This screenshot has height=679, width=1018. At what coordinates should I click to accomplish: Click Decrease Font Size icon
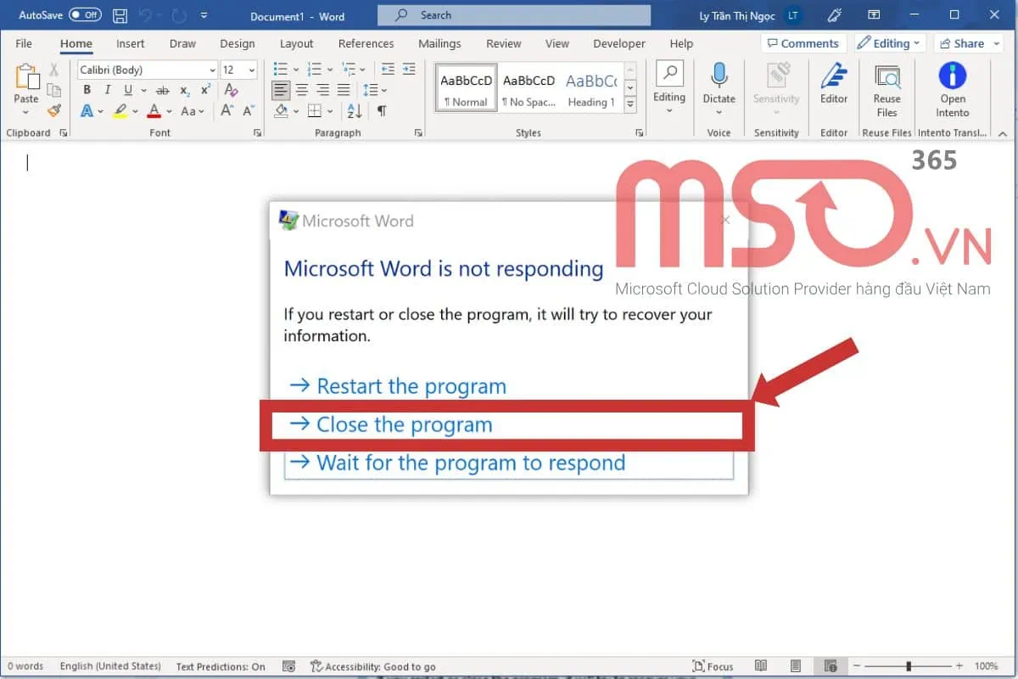(247, 111)
